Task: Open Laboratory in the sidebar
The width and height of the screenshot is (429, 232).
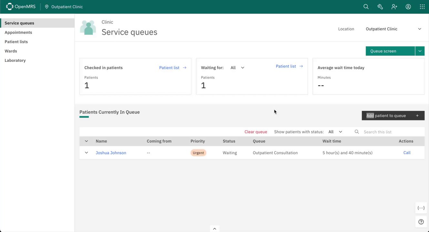Action: pyautogui.click(x=15, y=61)
